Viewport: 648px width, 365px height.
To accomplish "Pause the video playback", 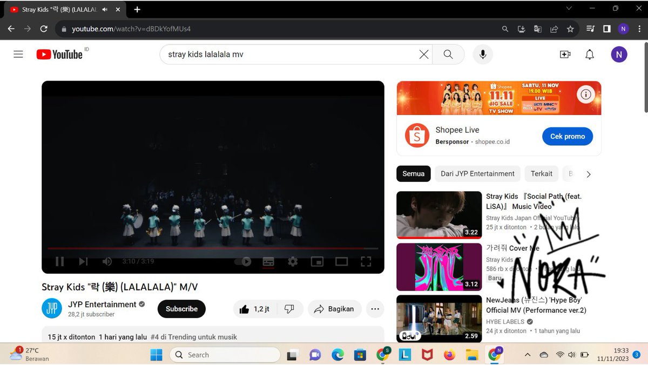I will pyautogui.click(x=59, y=261).
